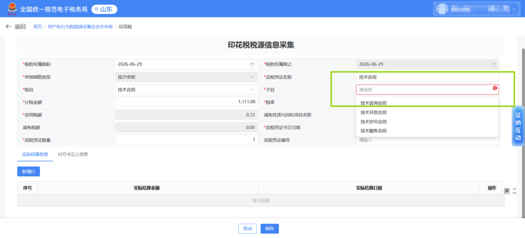Click the 操作 column header
The height and width of the screenshot is (238, 525).
[x=491, y=188]
